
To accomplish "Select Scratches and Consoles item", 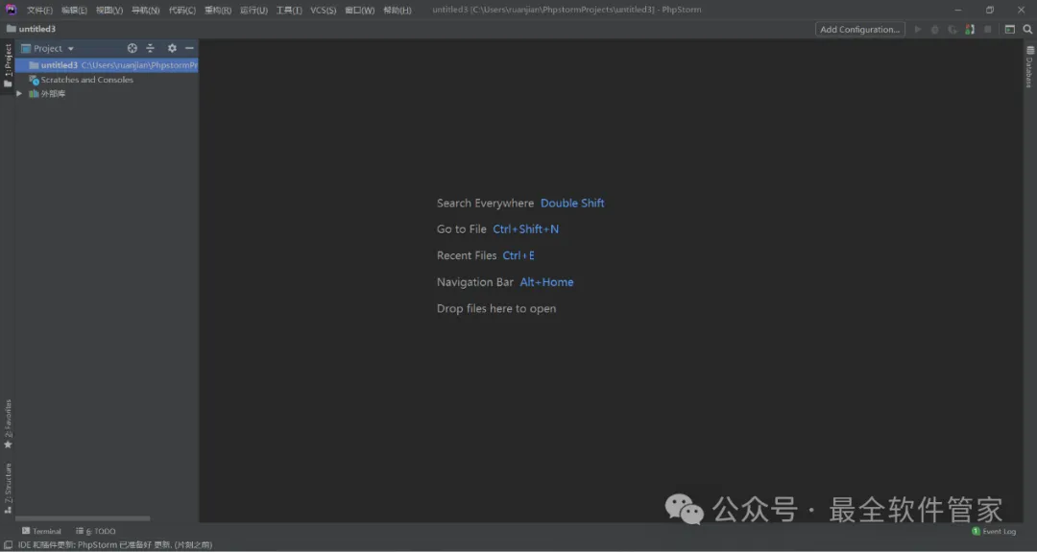I will [x=81, y=80].
